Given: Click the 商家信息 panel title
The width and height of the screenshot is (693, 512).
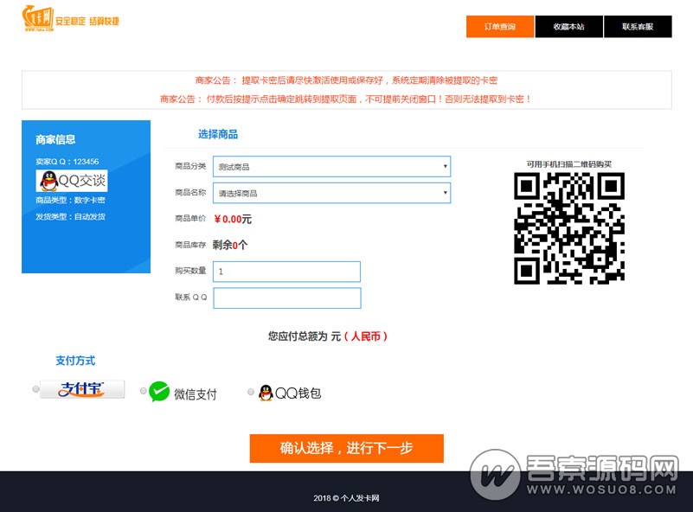Looking at the screenshot, I should click(x=55, y=140).
